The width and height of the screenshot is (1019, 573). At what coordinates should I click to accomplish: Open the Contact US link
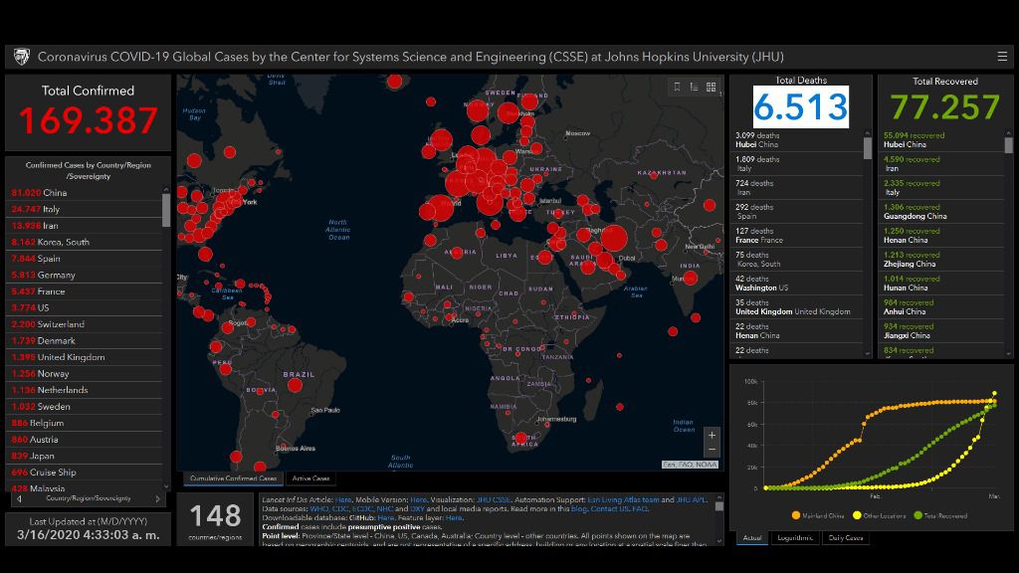click(610, 508)
